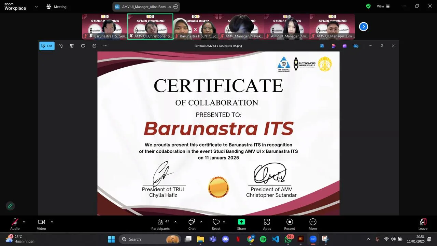The height and width of the screenshot is (246, 437).
Task: Expand video options arrow next to Video
Action: click(x=52, y=222)
